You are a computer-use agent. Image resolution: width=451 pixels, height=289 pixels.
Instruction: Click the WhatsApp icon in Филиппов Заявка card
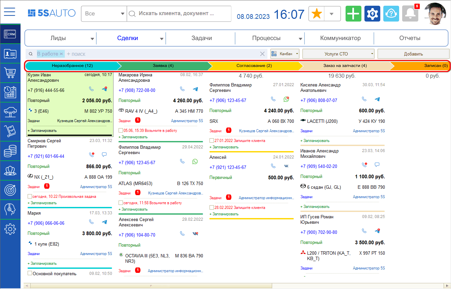(195, 161)
